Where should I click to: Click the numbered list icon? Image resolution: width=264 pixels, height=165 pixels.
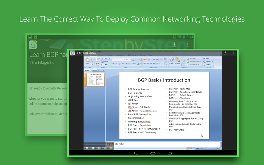(x=149, y=60)
